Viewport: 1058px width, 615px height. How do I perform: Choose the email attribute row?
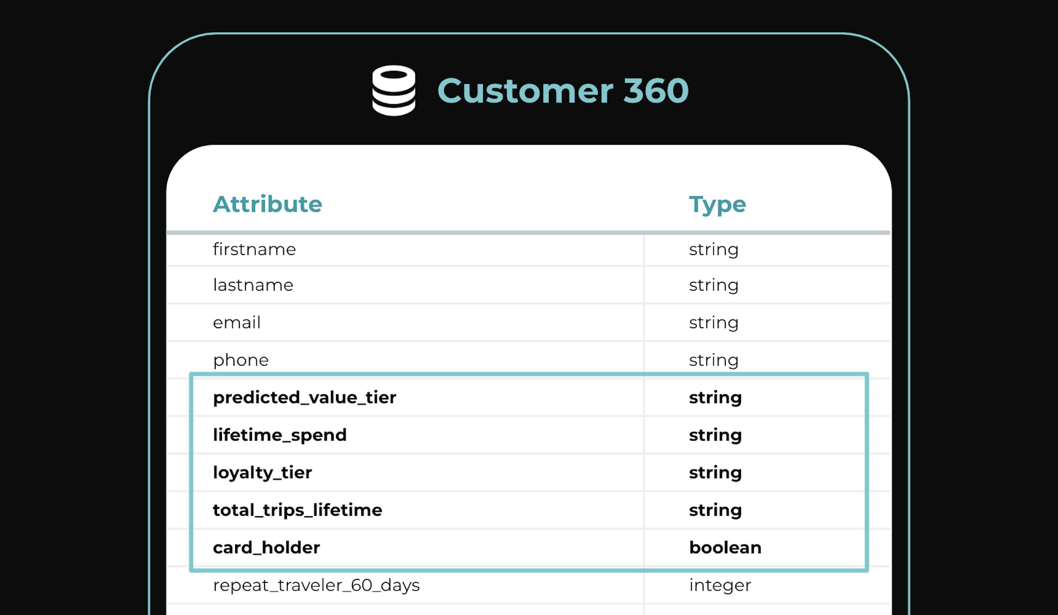[237, 322]
